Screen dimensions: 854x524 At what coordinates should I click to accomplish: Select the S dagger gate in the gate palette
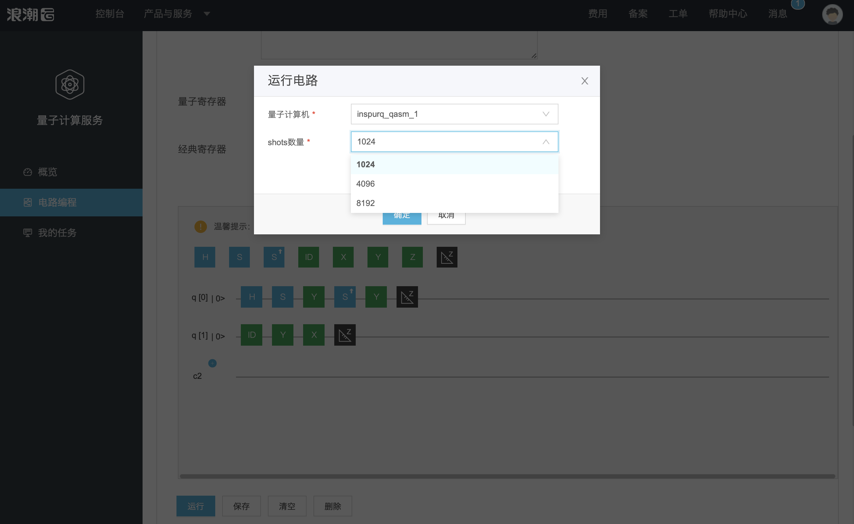[x=274, y=257]
